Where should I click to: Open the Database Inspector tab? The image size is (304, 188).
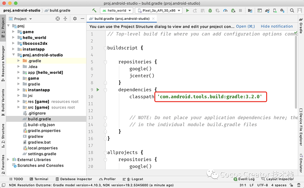click(x=74, y=179)
